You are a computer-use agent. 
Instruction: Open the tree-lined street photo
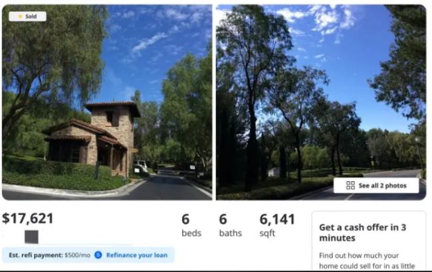[321, 102]
